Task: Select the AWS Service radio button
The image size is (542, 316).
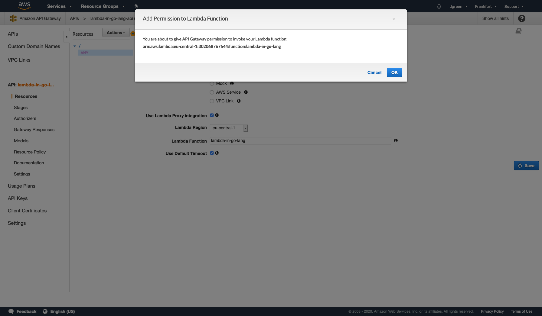Action: pyautogui.click(x=212, y=92)
